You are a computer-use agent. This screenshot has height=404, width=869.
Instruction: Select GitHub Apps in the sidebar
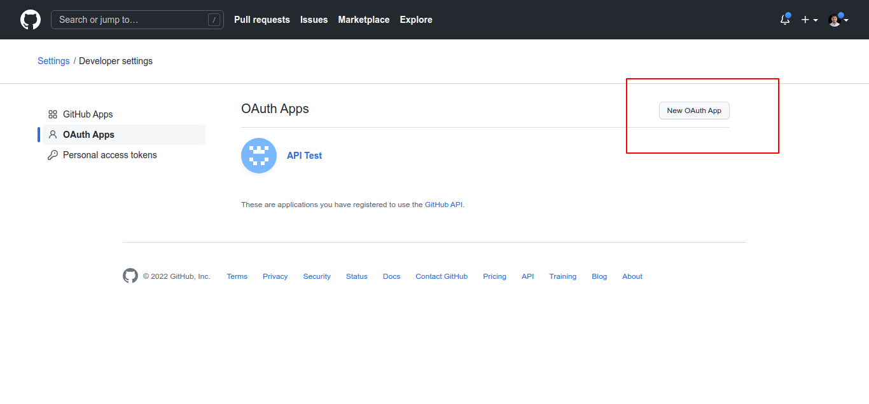pyautogui.click(x=88, y=114)
